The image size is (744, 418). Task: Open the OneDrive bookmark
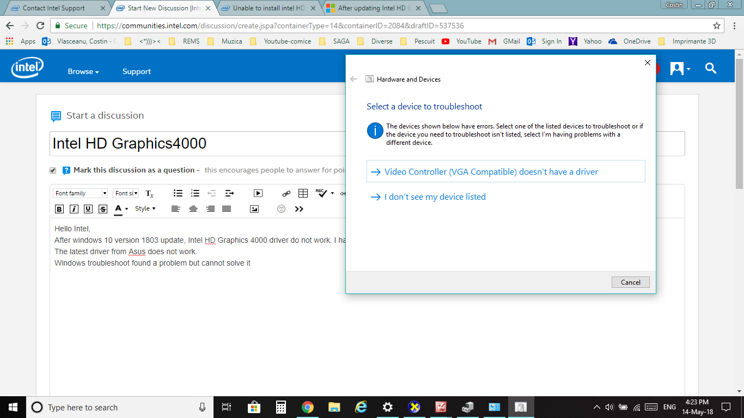[x=630, y=41]
